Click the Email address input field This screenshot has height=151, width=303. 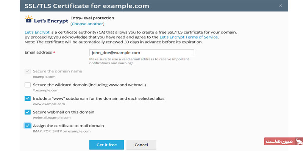click(x=141, y=53)
